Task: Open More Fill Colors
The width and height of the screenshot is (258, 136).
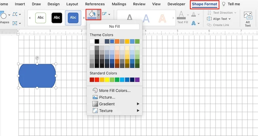Action: tap(112, 91)
